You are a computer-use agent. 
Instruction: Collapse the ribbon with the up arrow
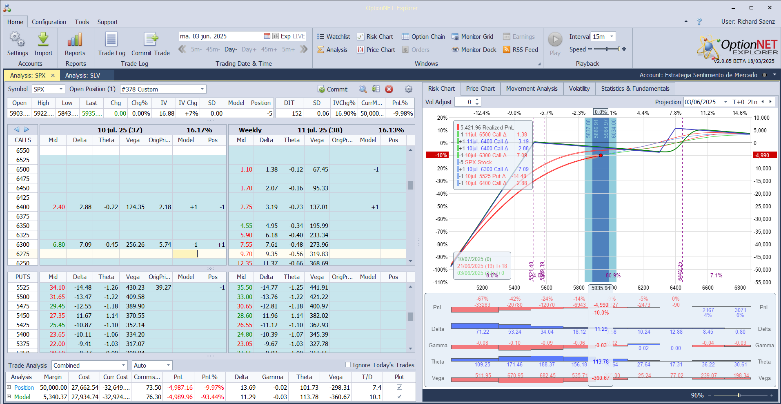(x=686, y=22)
